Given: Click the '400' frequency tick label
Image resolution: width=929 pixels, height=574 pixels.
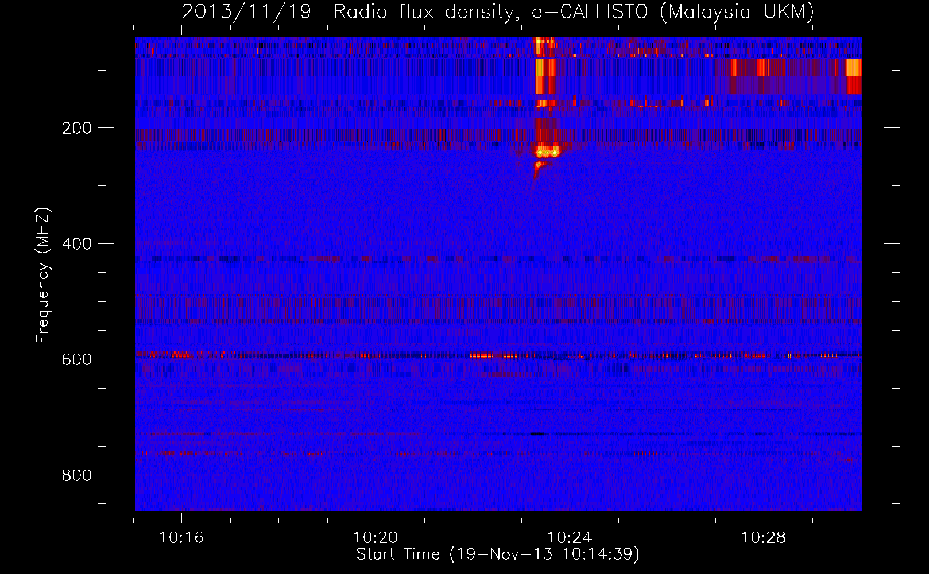Looking at the screenshot, I should [x=77, y=244].
